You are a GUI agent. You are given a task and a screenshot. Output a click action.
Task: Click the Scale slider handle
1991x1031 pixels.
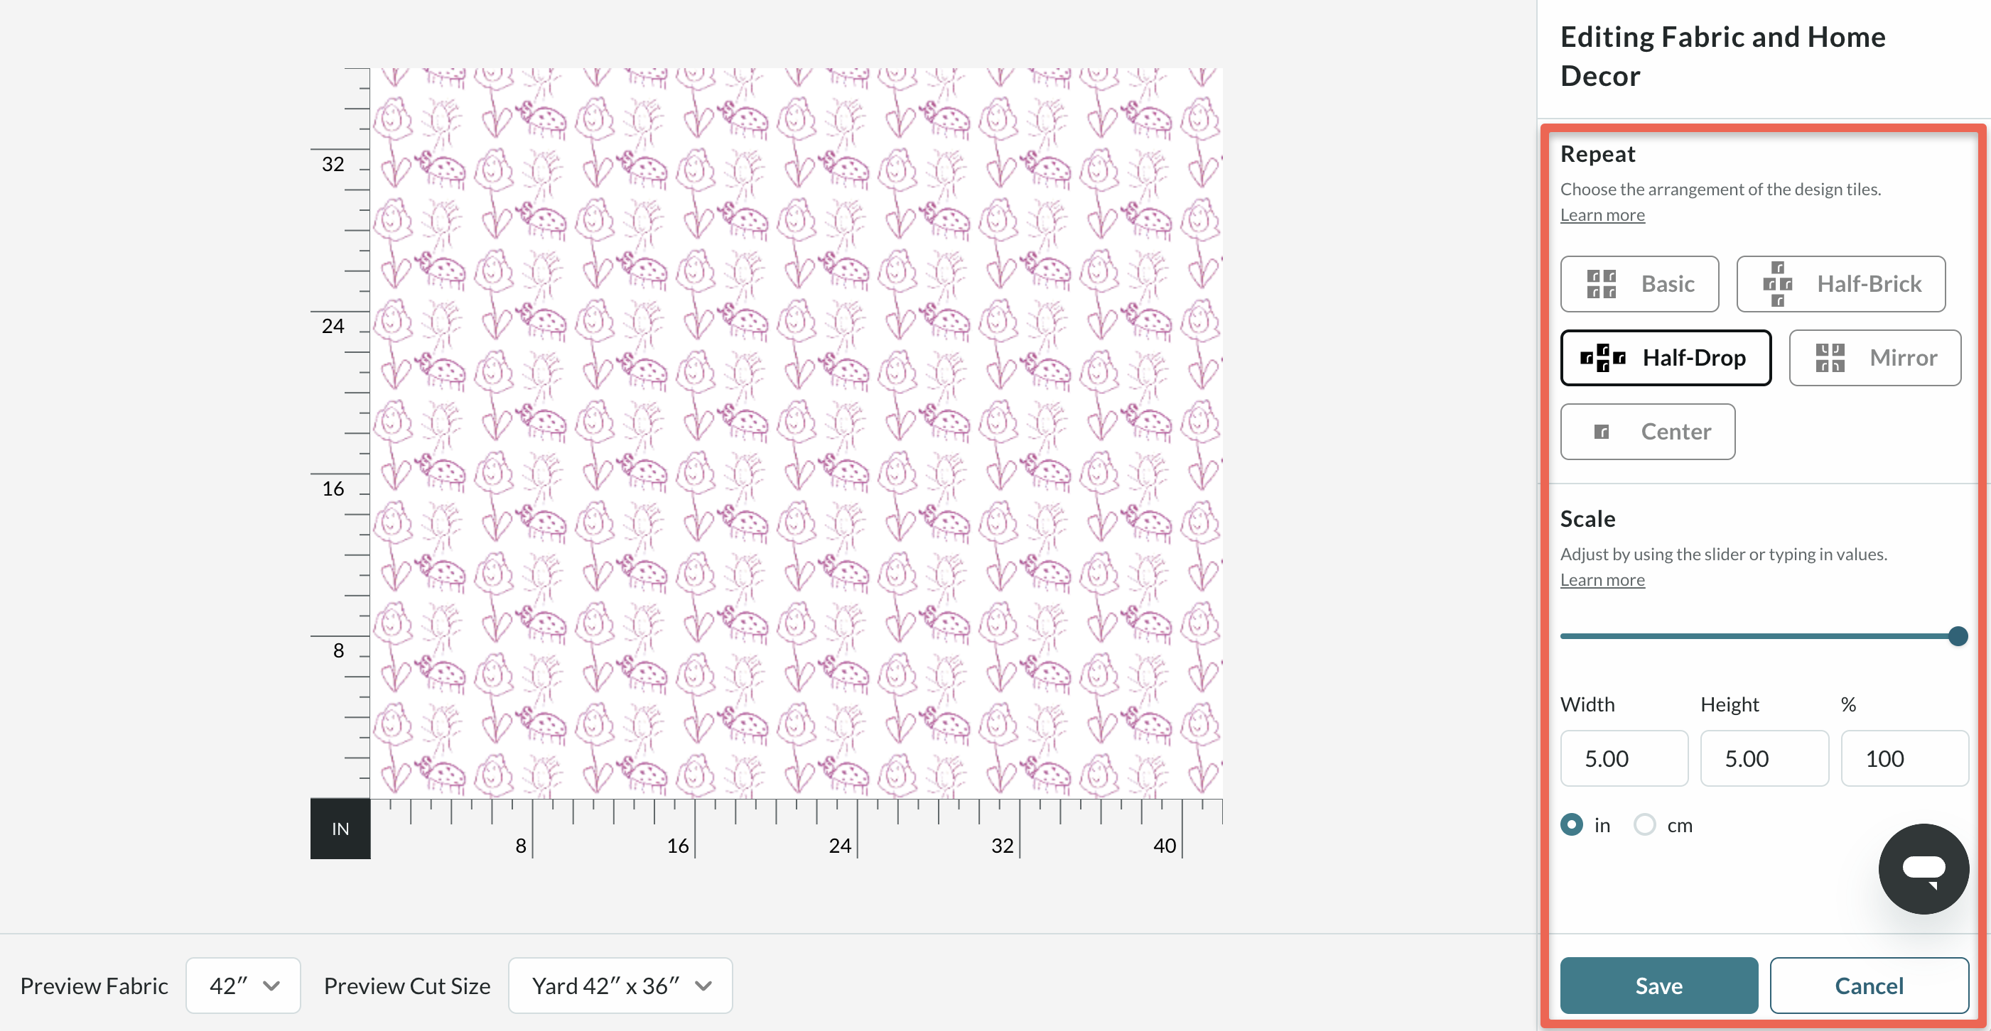1958,636
